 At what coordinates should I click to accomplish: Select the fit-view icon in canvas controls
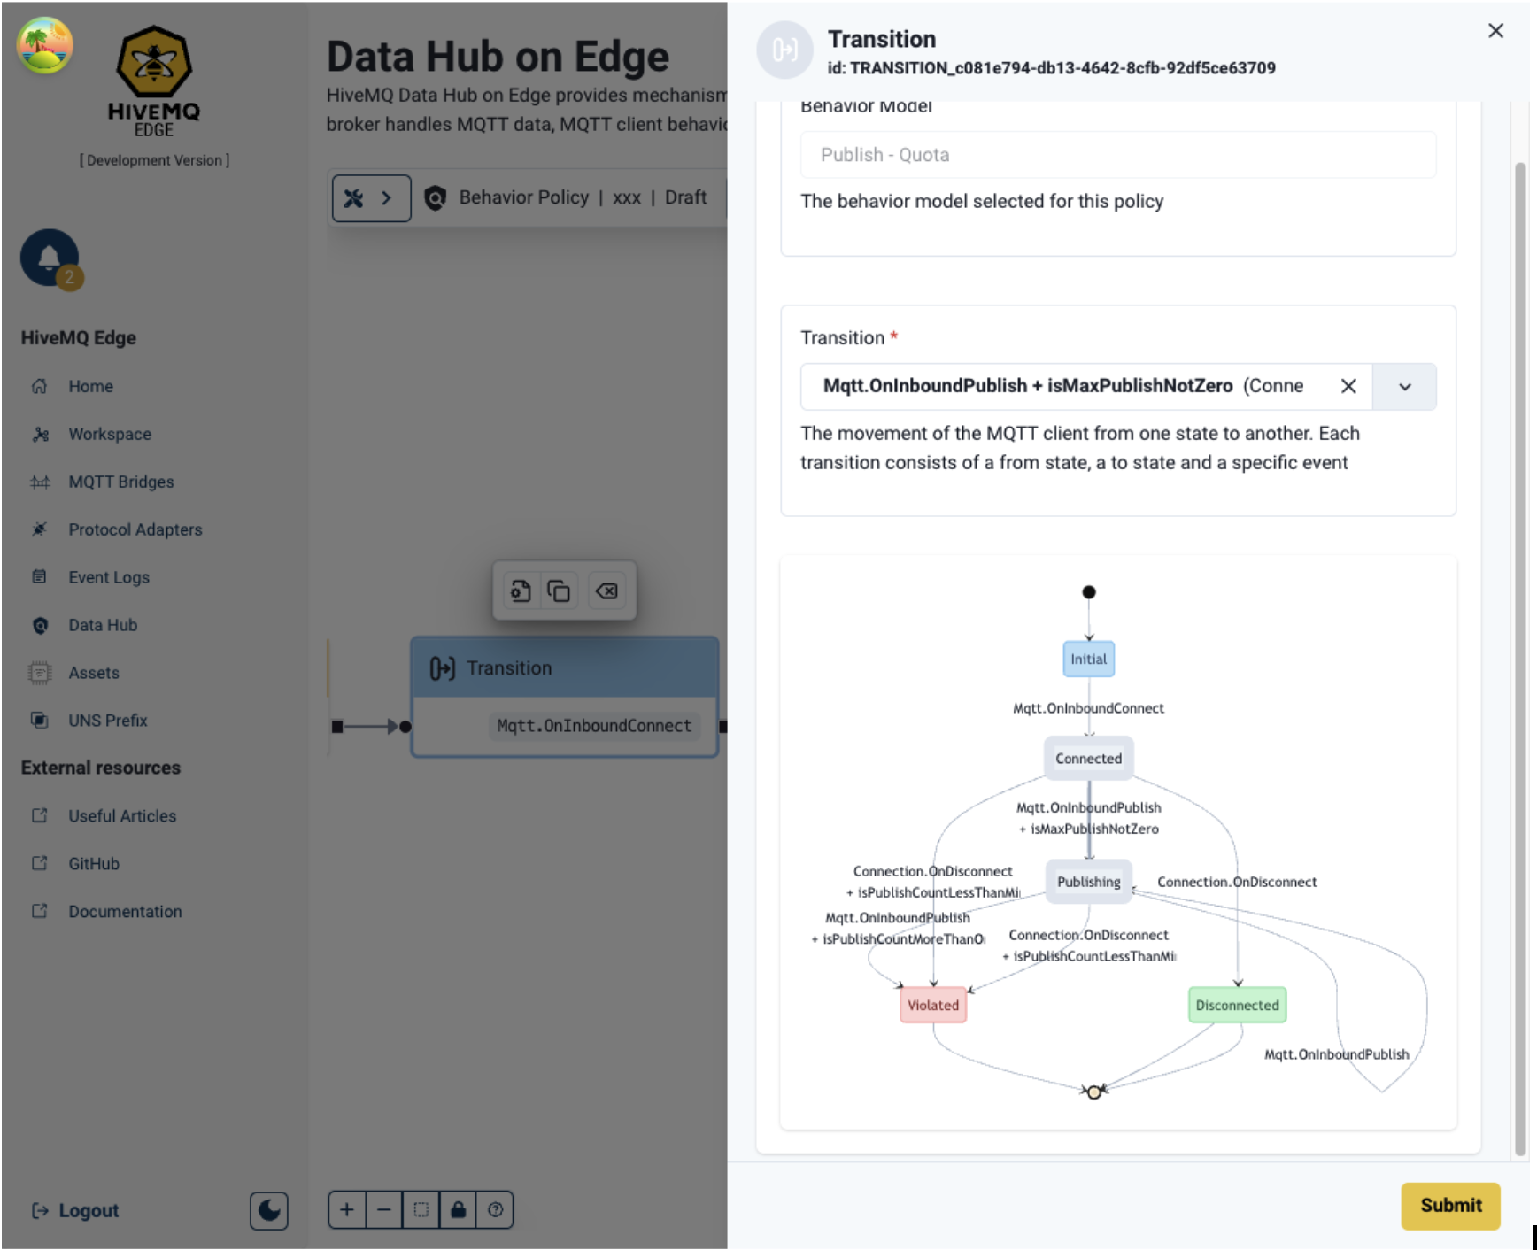(x=421, y=1210)
